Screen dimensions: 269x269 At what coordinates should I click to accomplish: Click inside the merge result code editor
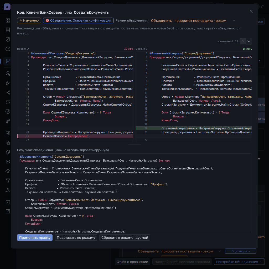(134, 193)
